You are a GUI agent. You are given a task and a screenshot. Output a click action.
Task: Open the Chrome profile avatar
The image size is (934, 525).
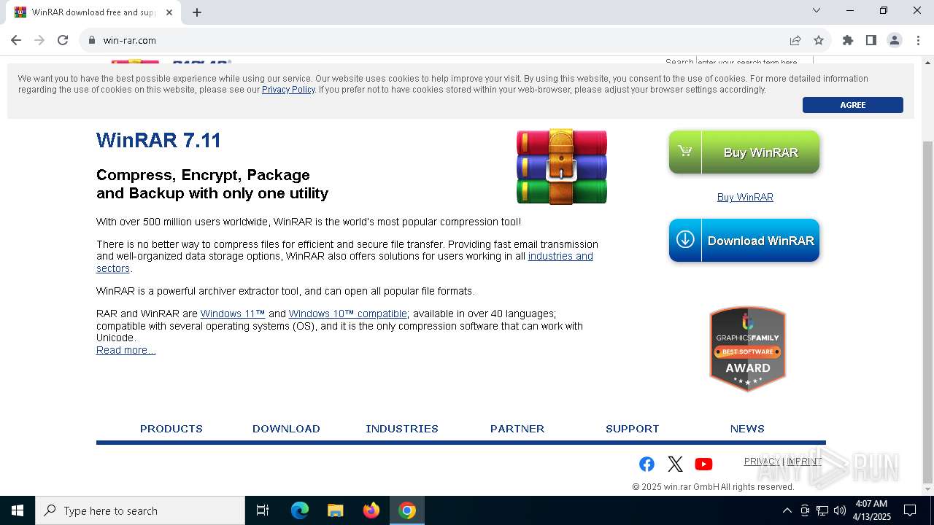tap(895, 40)
